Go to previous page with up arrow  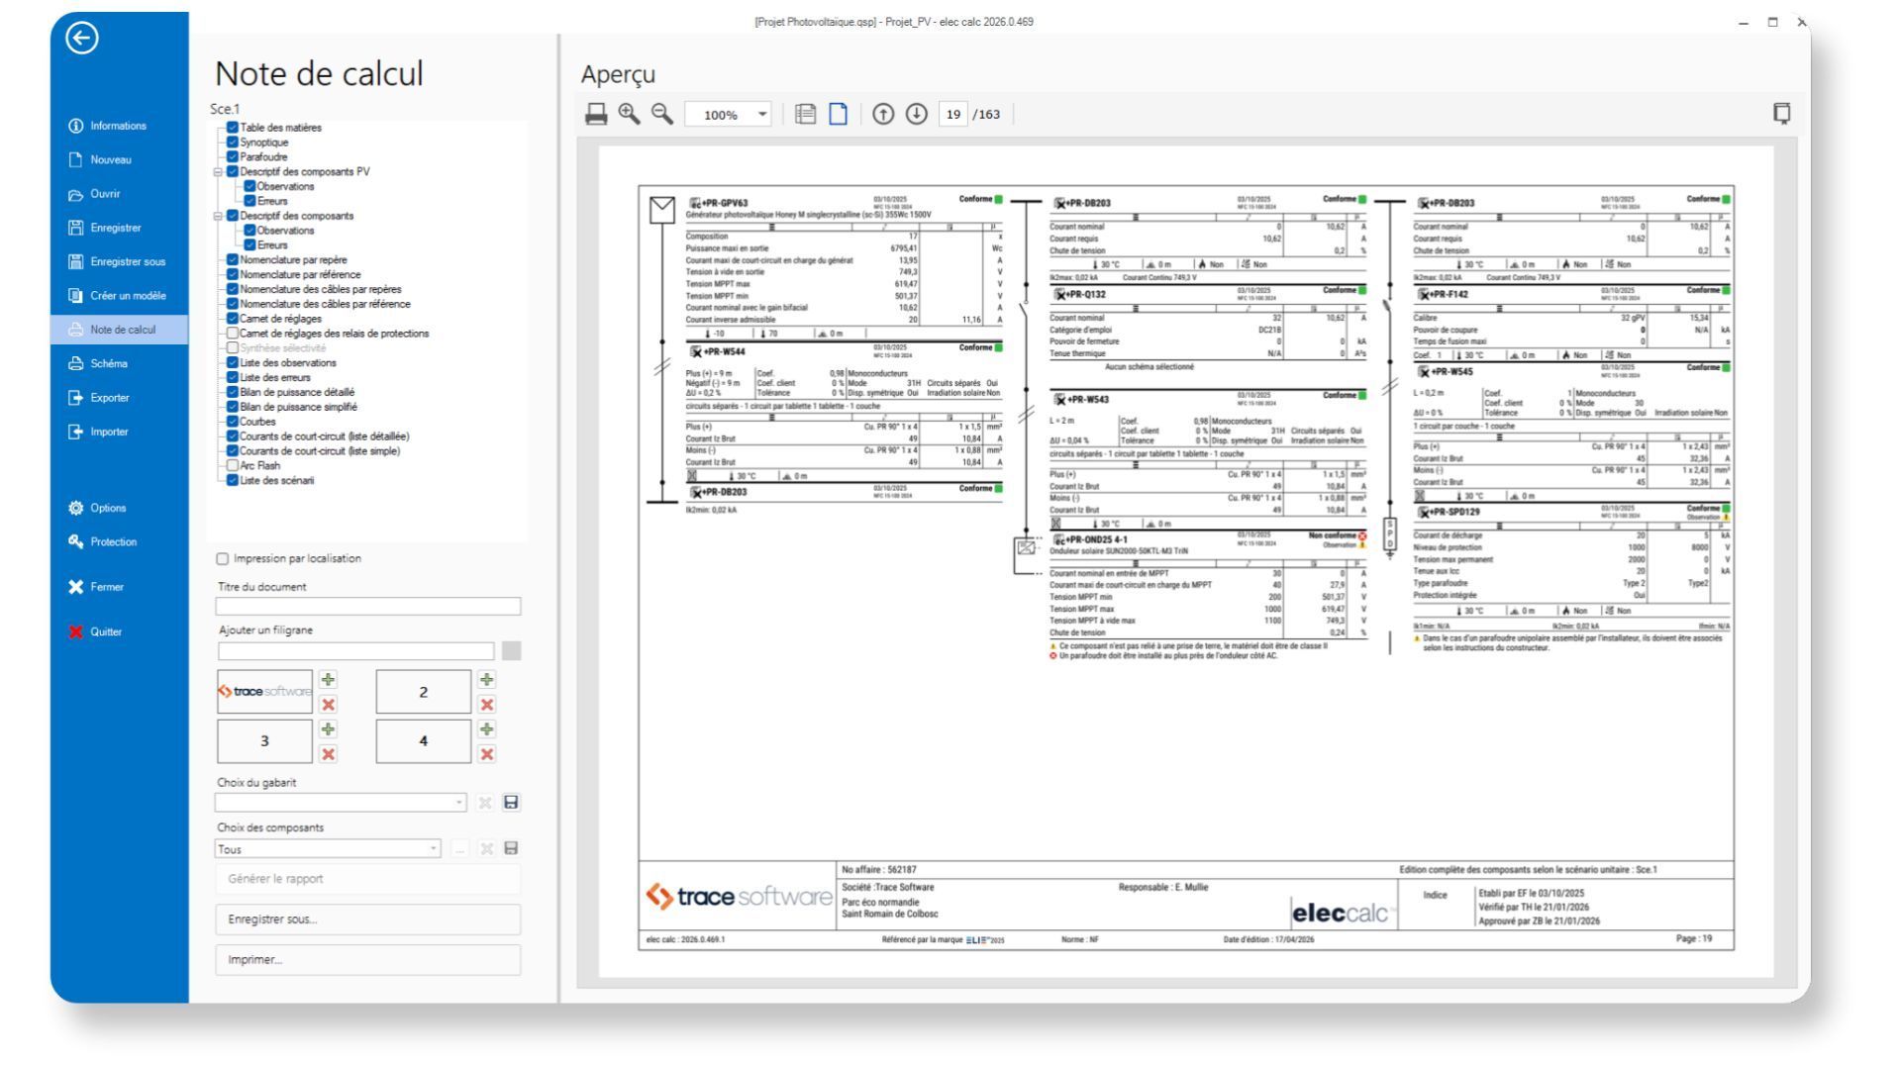[x=883, y=115]
